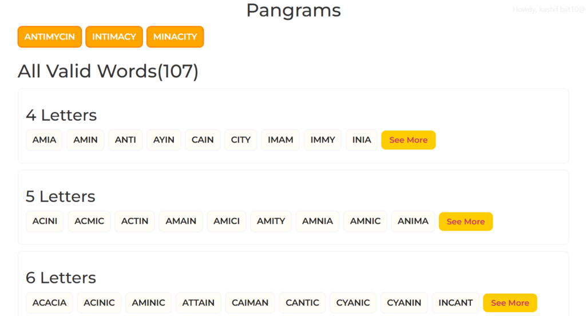Select the INTIMACY pangram button
The height and width of the screenshot is (316, 586).
[114, 37]
